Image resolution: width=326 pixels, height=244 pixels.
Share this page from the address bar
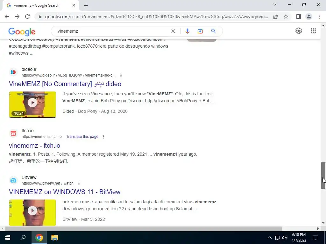tap(276, 17)
